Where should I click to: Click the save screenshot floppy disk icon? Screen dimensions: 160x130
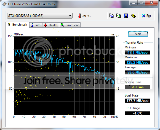coord(126,16)
